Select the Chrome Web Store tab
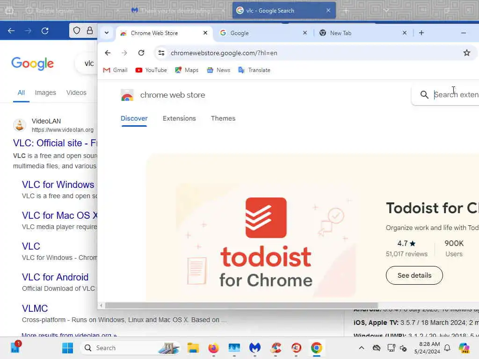The image size is (479, 359). [x=164, y=33]
